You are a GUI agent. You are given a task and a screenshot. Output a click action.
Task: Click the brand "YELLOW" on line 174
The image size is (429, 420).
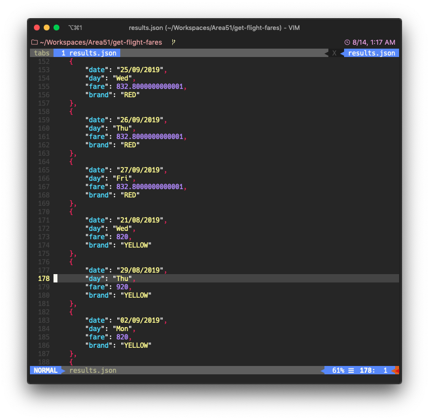coord(136,245)
